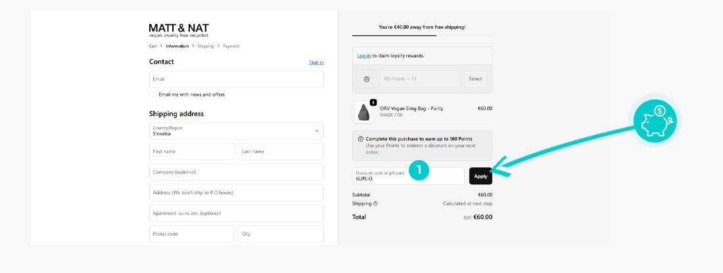
Task: Focus the Email input field
Action: pyautogui.click(x=237, y=79)
